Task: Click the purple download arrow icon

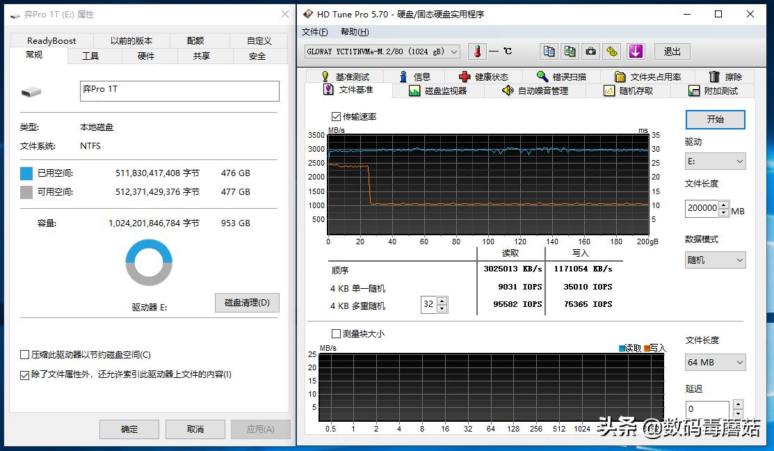Action: coord(635,51)
